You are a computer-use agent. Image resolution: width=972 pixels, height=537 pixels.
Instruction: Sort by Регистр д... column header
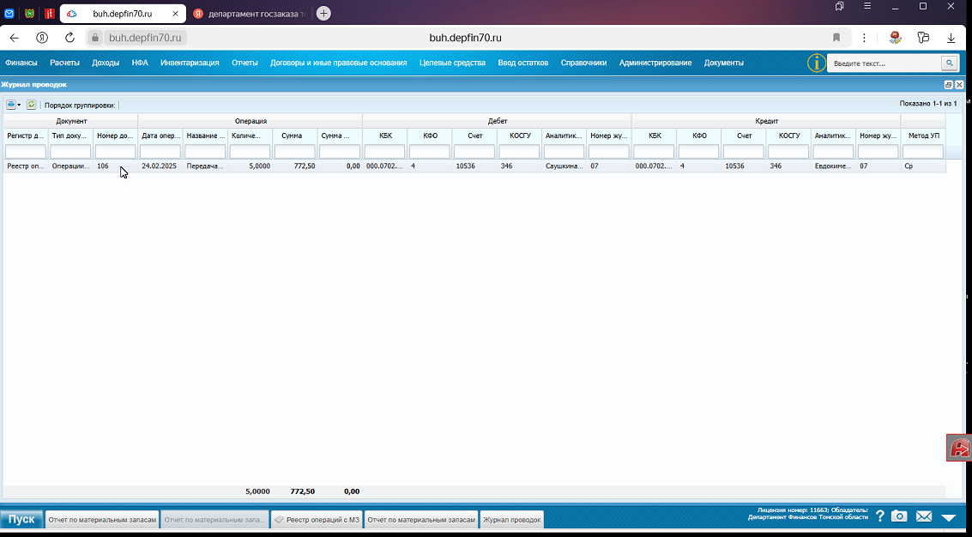26,136
